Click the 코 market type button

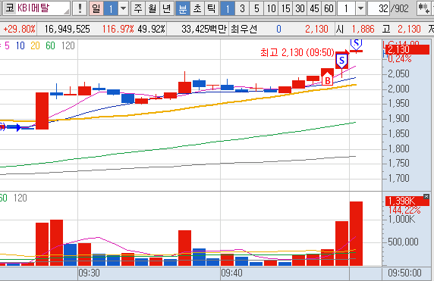click(10, 8)
